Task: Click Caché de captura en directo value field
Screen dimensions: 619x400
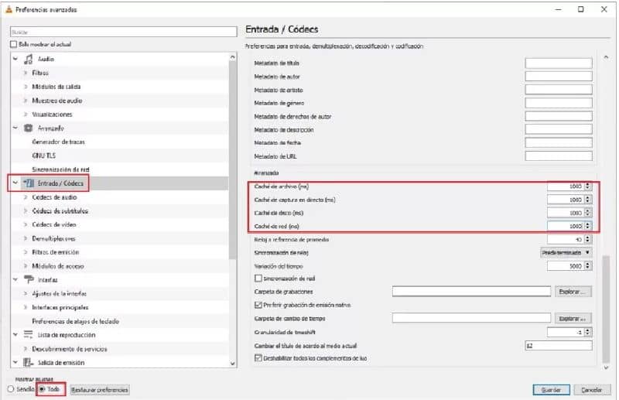Action: [x=566, y=200]
